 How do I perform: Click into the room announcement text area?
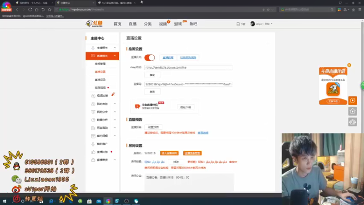(x=189, y=183)
